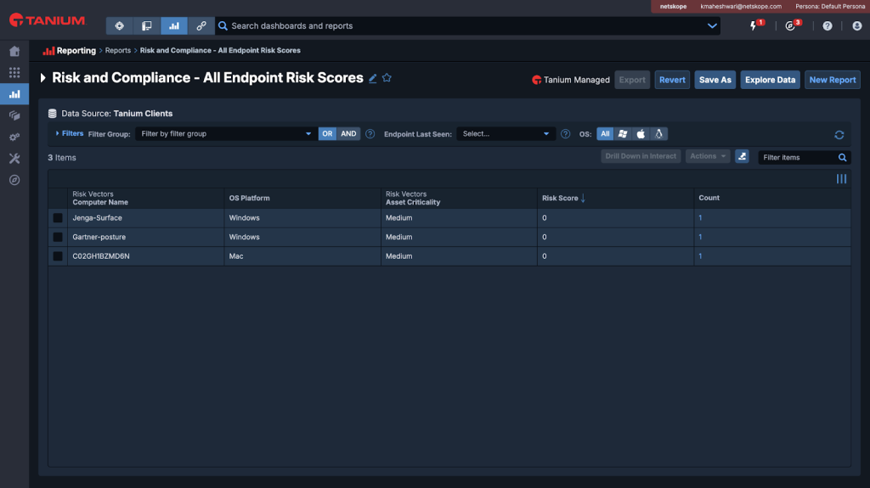Select checkbox for Gartner-posture row
The width and height of the screenshot is (870, 488).
point(58,237)
